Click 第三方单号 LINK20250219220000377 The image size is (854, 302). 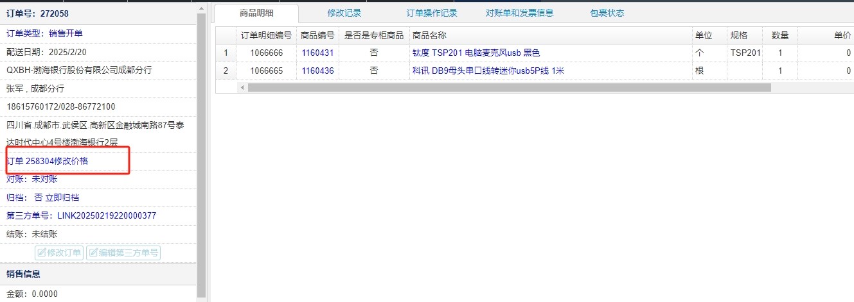[x=81, y=215]
